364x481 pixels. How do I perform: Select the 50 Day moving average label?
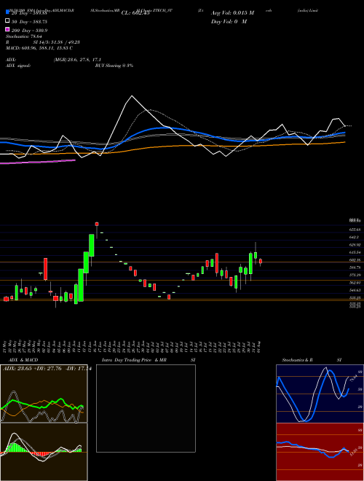(x=29, y=22)
